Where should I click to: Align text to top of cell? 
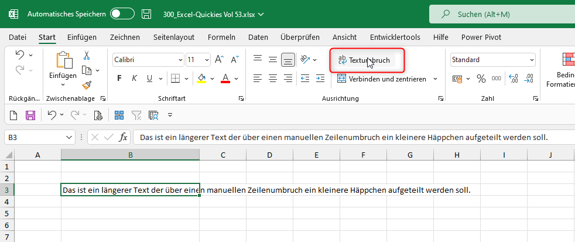click(x=258, y=60)
